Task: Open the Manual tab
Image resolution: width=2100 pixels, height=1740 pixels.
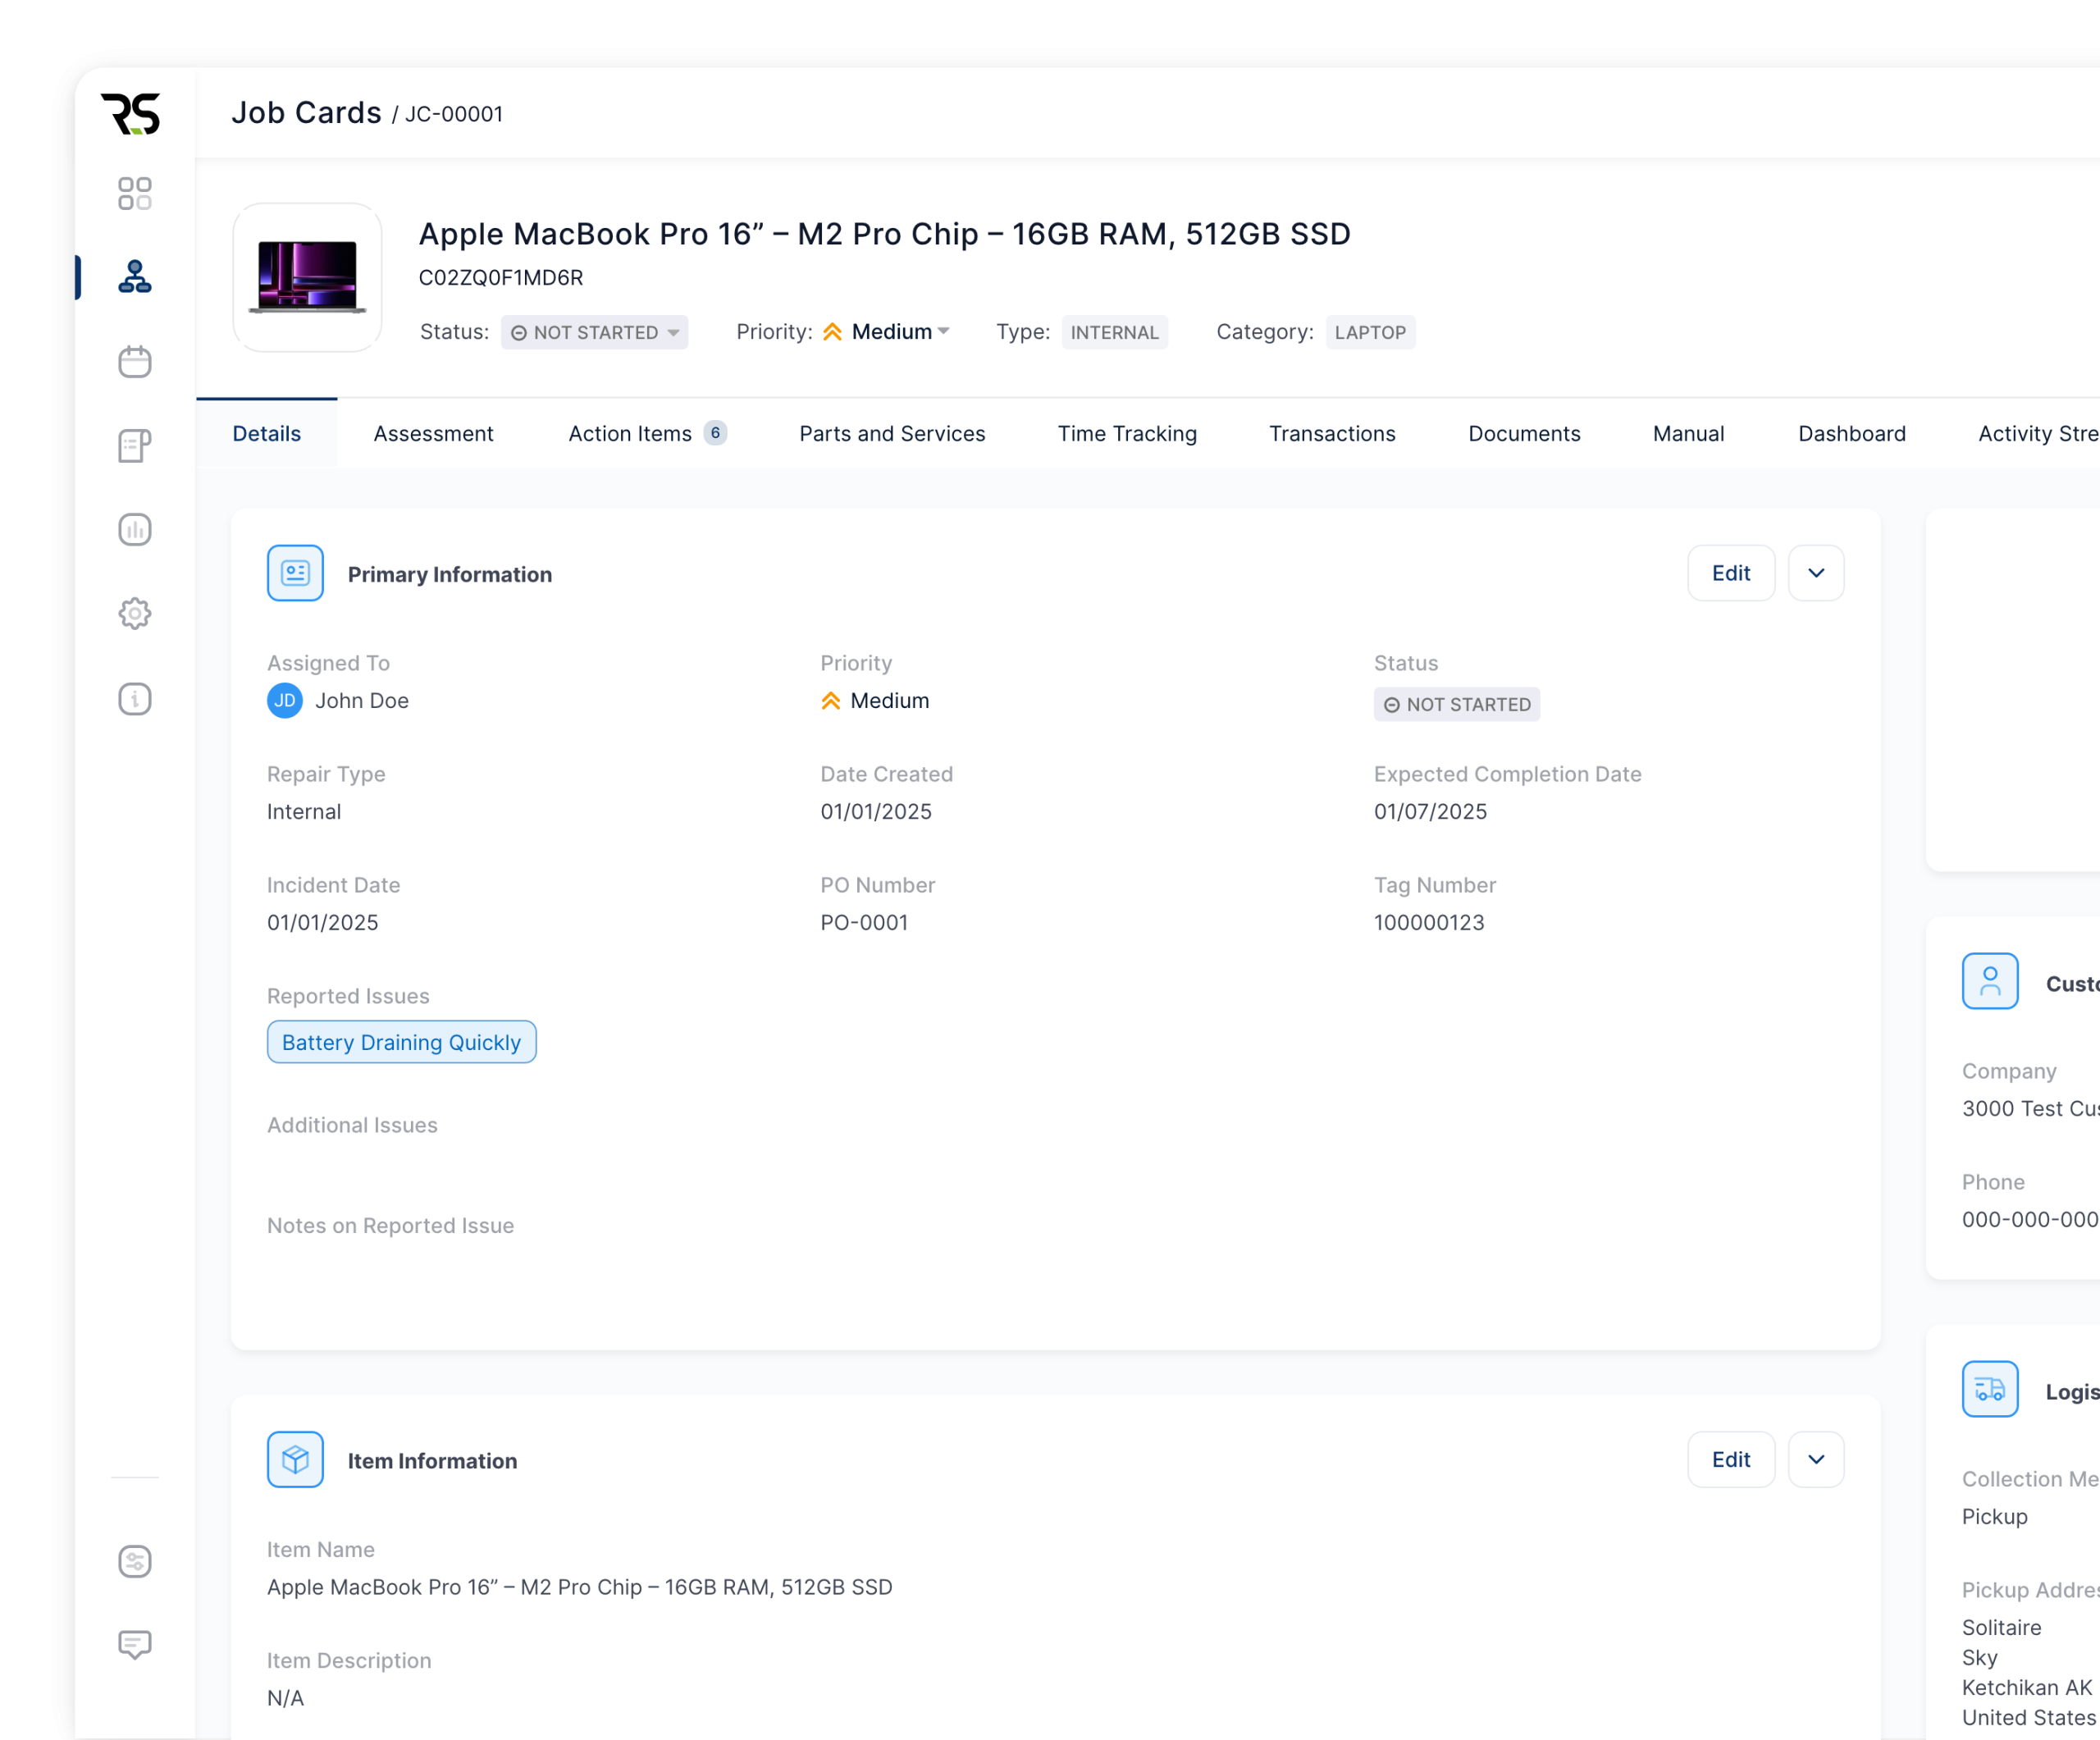Action: tap(1688, 433)
